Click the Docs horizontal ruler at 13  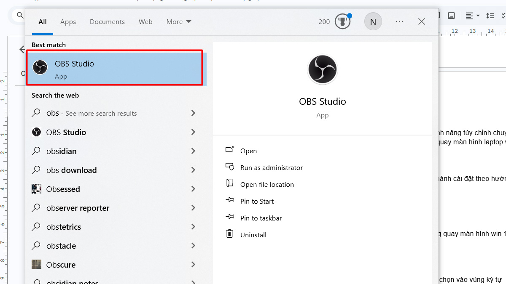(473, 31)
